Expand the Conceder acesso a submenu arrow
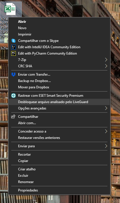 click(106, 131)
